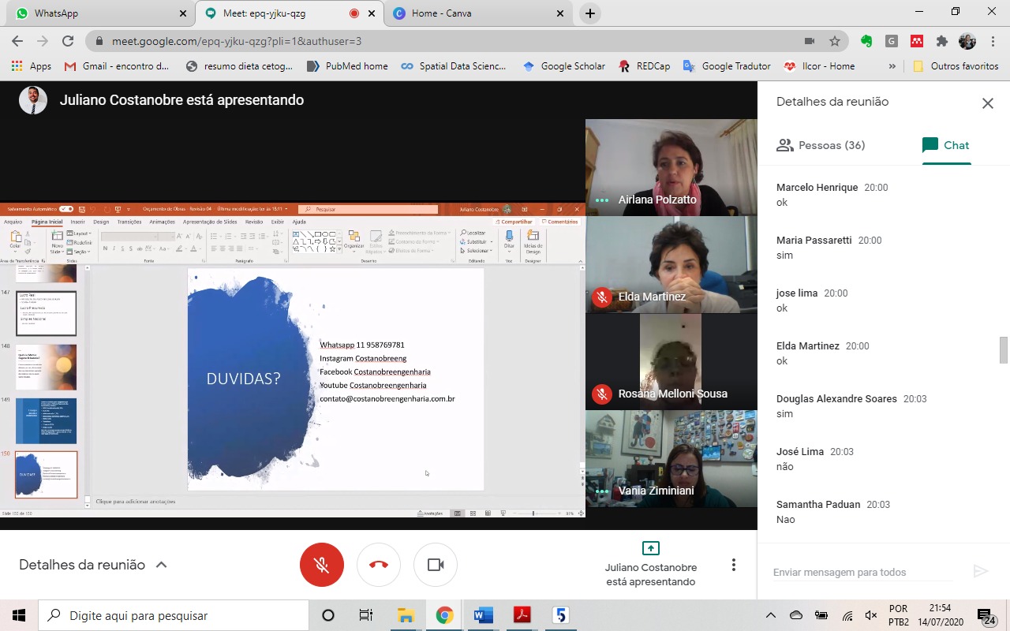Turn the camera on with the video button
Screen dimensions: 1010x631
click(436, 565)
